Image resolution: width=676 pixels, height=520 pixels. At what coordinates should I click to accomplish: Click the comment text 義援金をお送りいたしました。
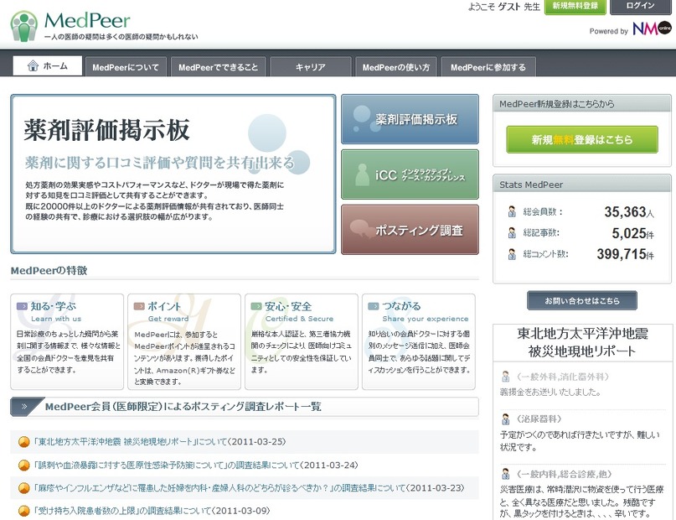click(550, 392)
